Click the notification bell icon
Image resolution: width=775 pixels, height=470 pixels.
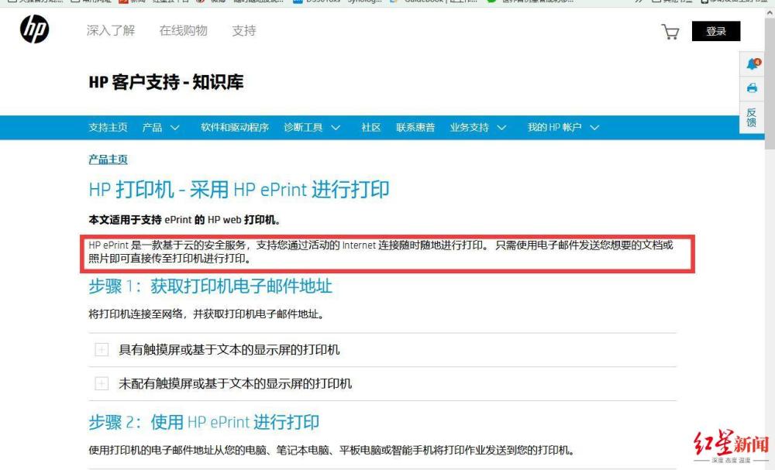752,64
